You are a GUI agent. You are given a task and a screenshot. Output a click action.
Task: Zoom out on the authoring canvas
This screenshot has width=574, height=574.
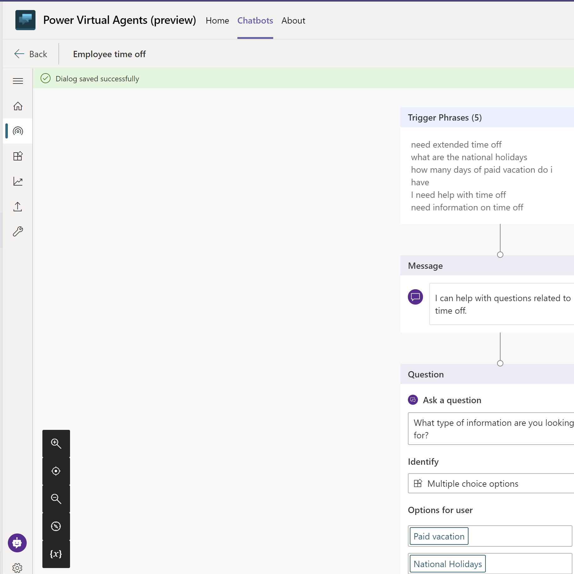56,499
